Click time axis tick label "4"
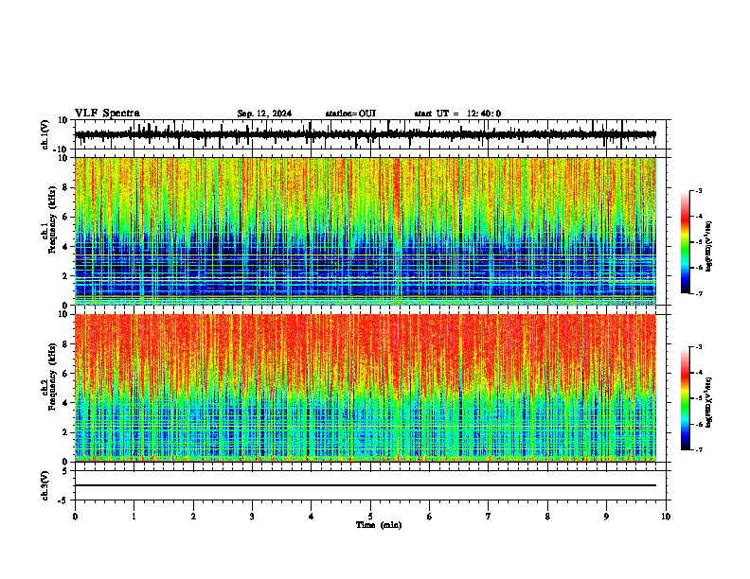Viewport: 750px width, 579px height. [x=312, y=517]
